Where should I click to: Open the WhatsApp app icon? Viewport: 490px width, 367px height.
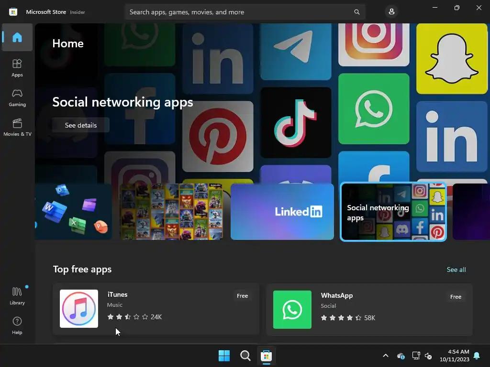pyautogui.click(x=292, y=310)
